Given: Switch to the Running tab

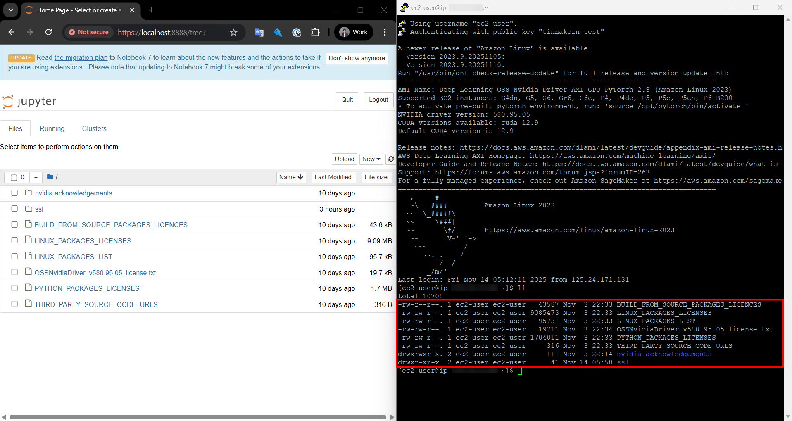Looking at the screenshot, I should pyautogui.click(x=52, y=128).
